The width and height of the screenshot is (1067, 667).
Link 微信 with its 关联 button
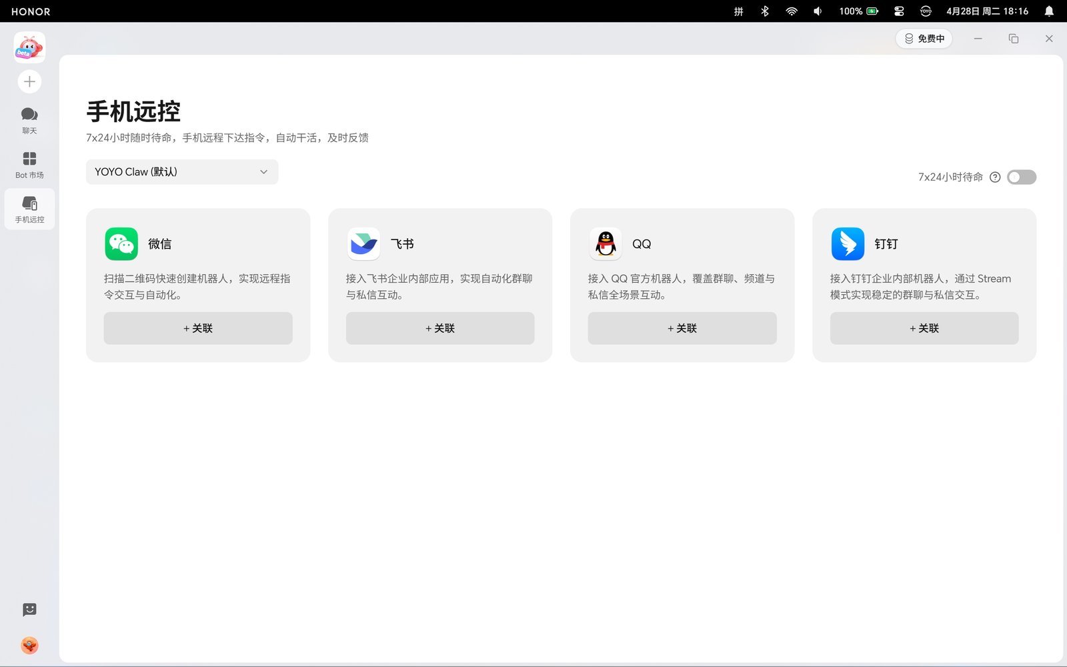click(198, 328)
